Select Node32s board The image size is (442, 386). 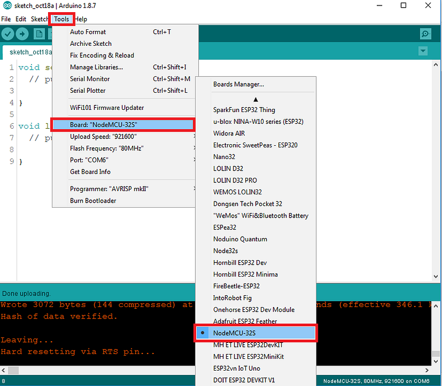[x=256, y=251]
